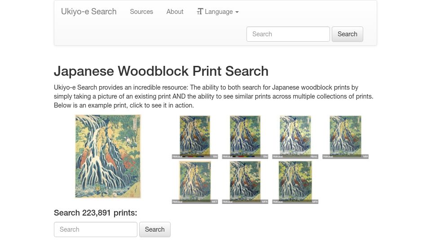Open the Language dropdown menu
Image resolution: width=431 pixels, height=242 pixels.
pyautogui.click(x=218, y=12)
